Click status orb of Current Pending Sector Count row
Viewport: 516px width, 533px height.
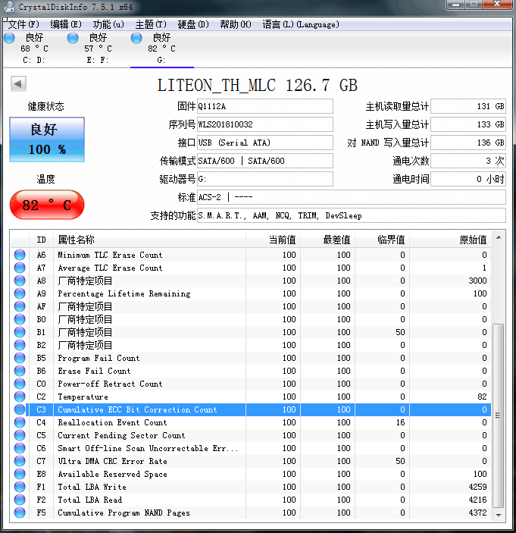pyautogui.click(x=20, y=435)
